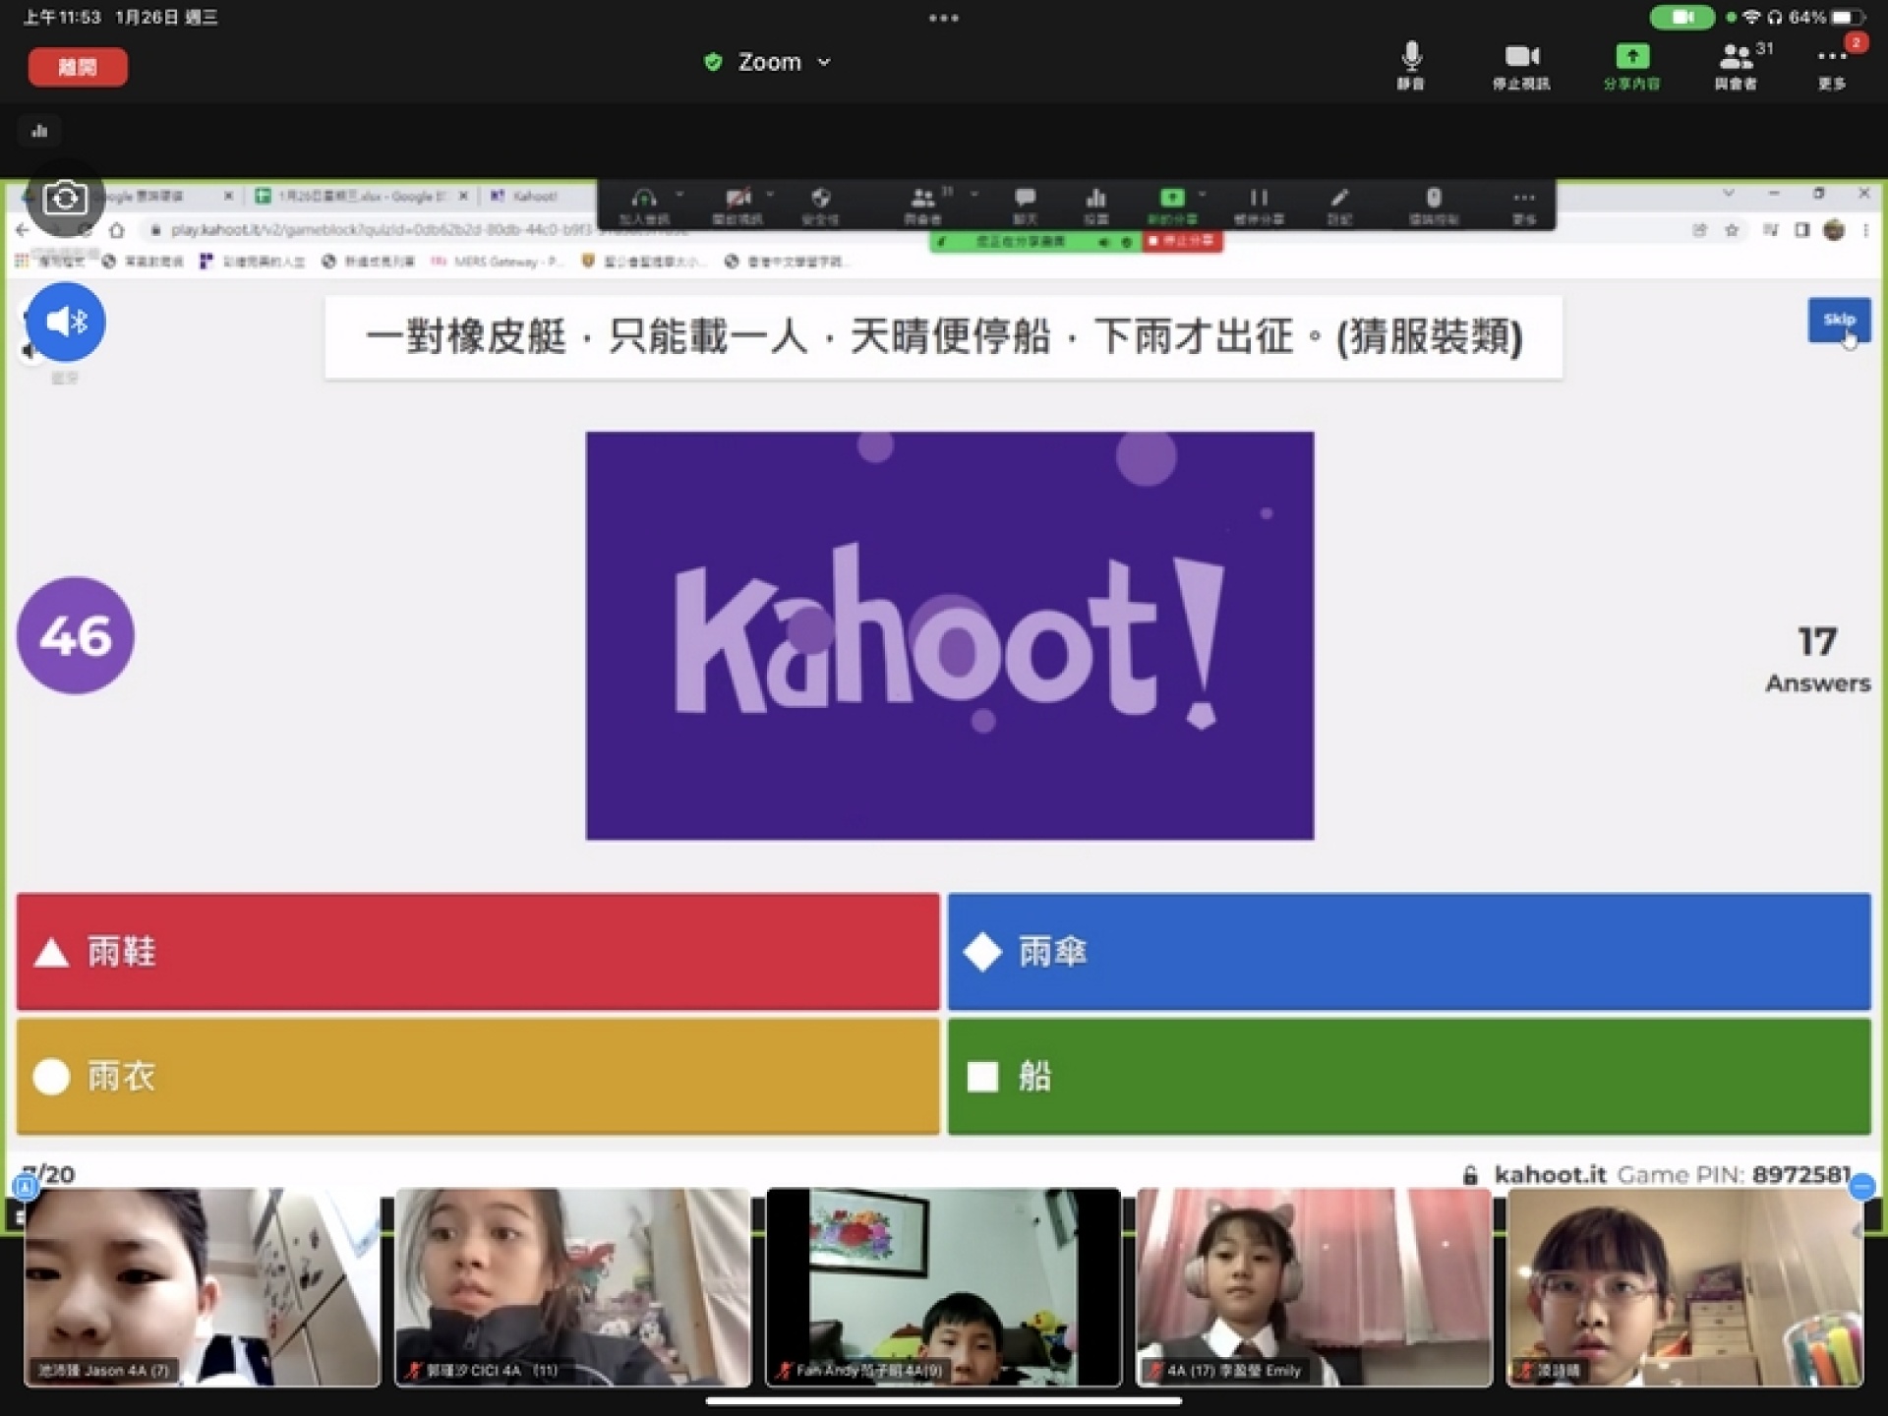Tap the red 離開 leave meeting button
Screen dimensions: 1888x1416
(x=78, y=67)
